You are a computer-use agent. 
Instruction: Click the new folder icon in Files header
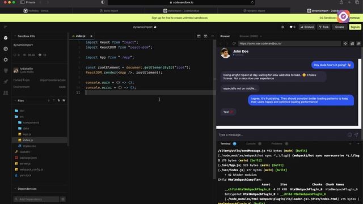pos(64,100)
